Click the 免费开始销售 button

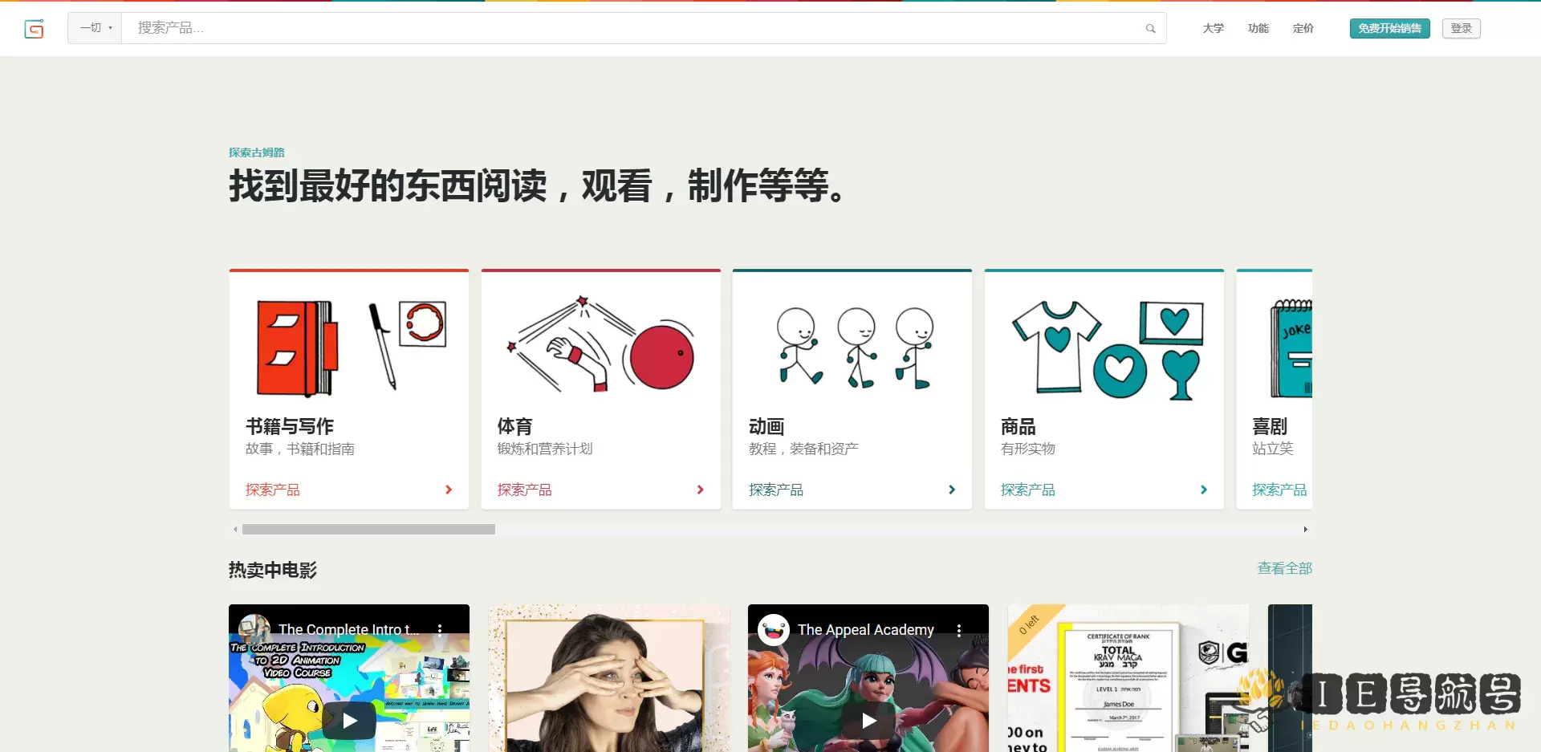(1389, 28)
